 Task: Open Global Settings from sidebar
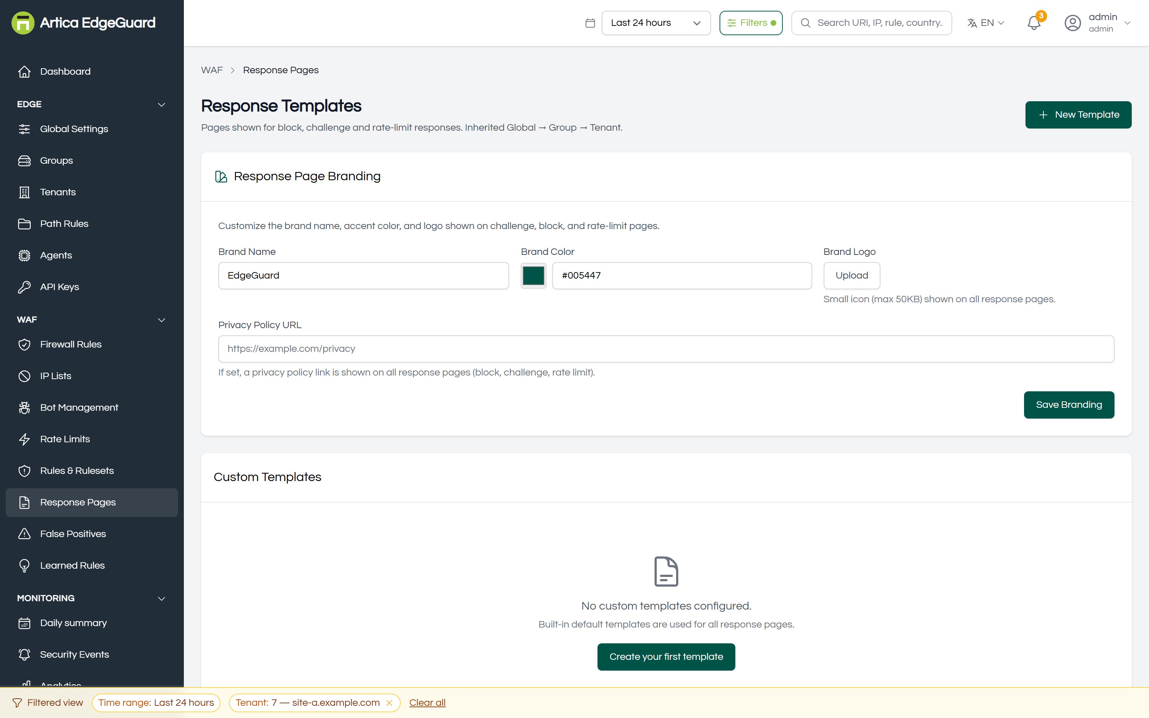92,129
